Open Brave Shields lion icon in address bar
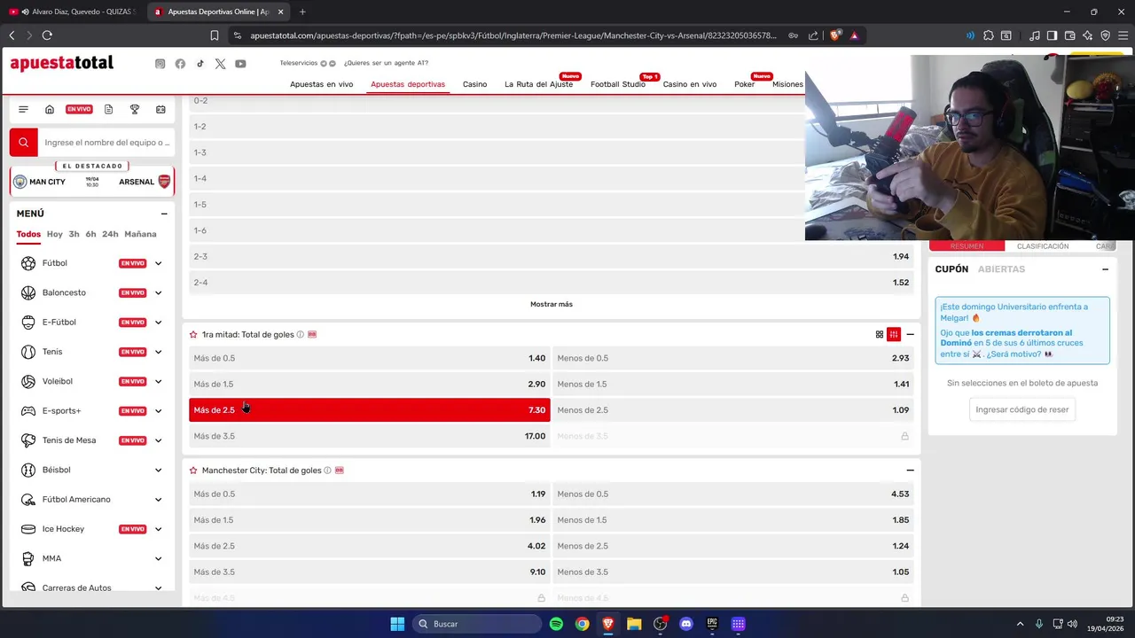 835,35
